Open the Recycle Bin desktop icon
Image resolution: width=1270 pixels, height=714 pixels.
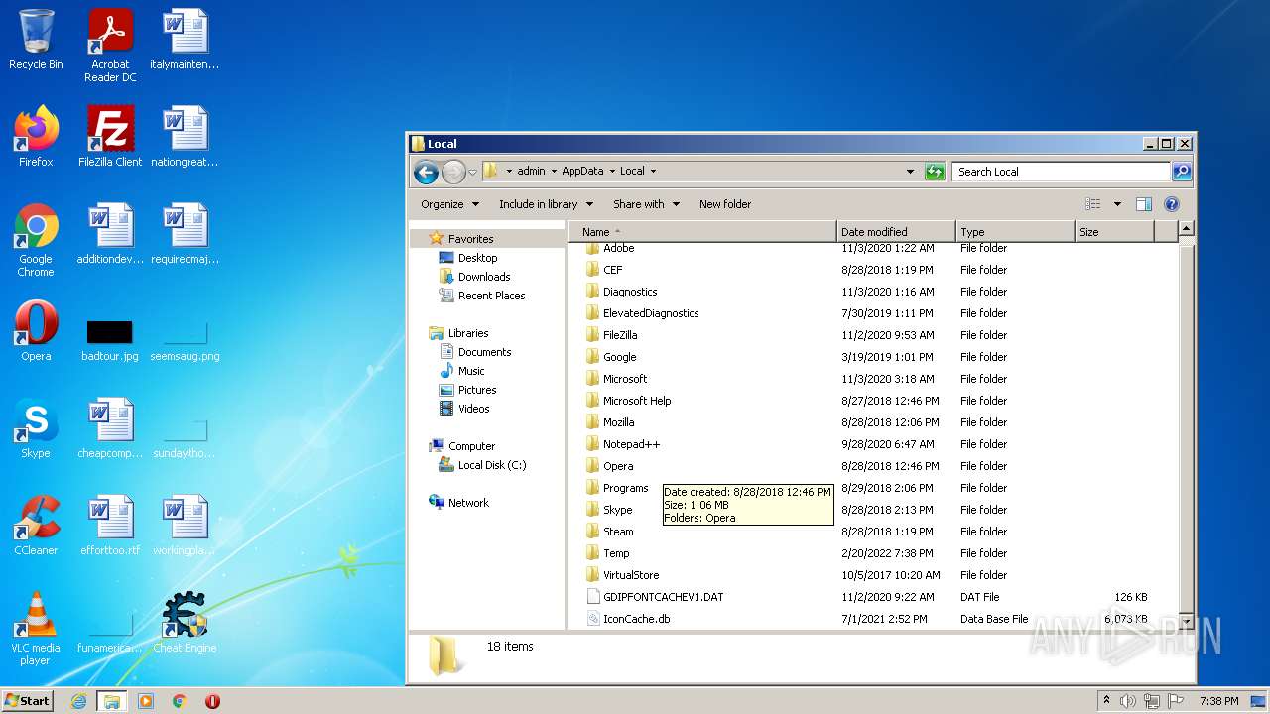pyautogui.click(x=36, y=41)
